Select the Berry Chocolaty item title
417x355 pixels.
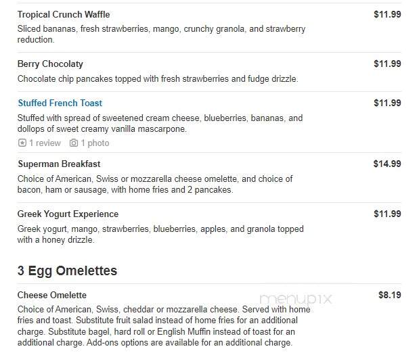coord(50,64)
